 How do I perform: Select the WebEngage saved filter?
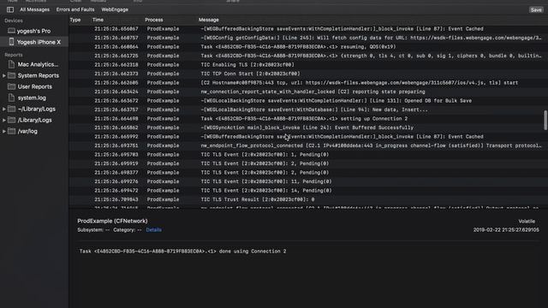click(115, 9)
